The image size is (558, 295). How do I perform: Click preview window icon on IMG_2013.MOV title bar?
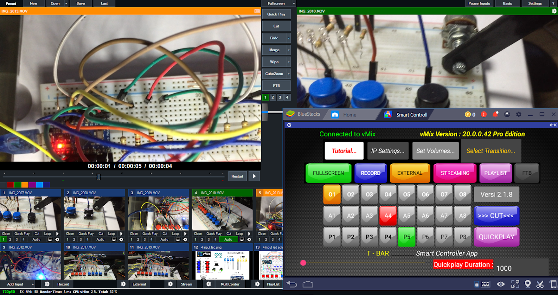pos(257,11)
